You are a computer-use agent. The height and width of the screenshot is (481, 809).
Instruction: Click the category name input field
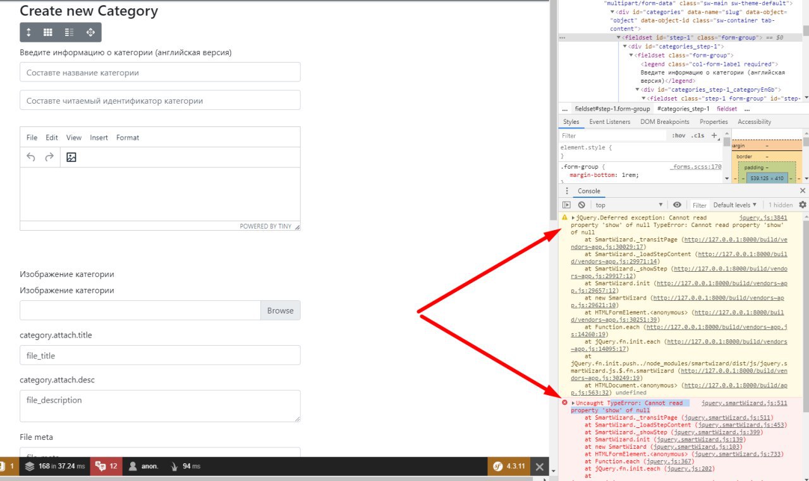[x=160, y=72]
